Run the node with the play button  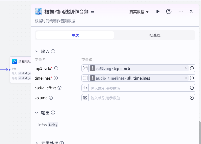click(158, 11)
